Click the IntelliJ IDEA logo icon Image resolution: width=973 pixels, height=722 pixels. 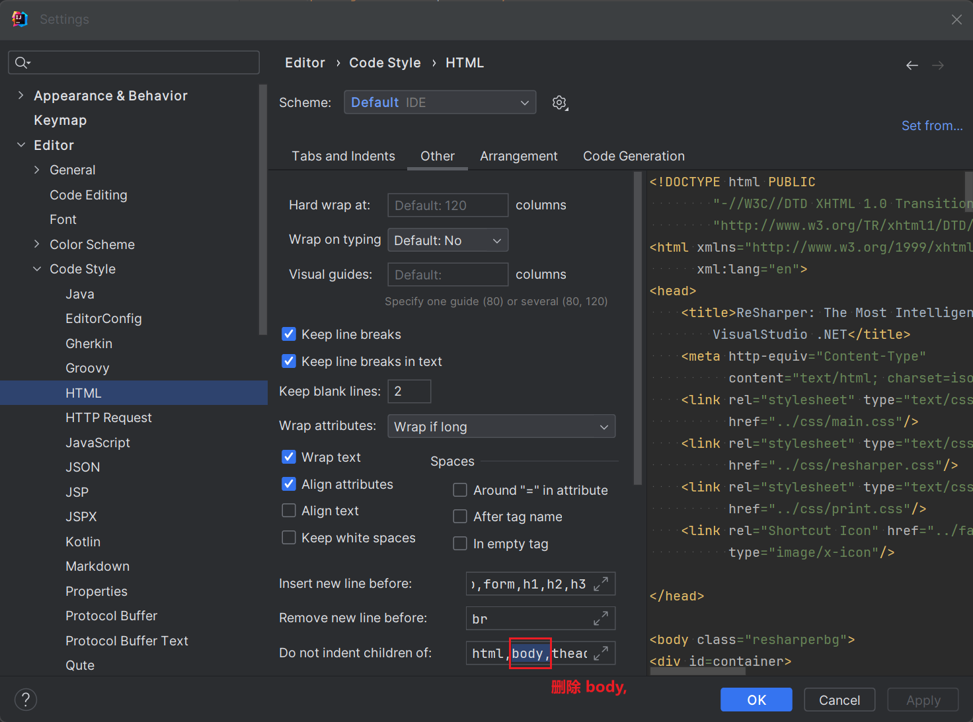(19, 19)
